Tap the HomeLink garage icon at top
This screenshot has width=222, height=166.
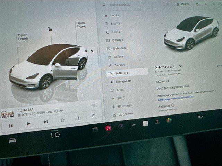click(197, 4)
